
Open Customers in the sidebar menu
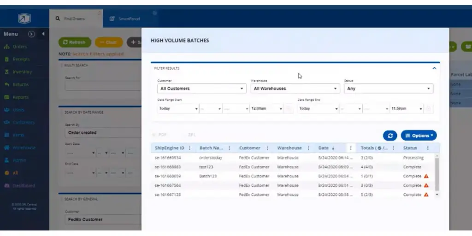pos(24,123)
